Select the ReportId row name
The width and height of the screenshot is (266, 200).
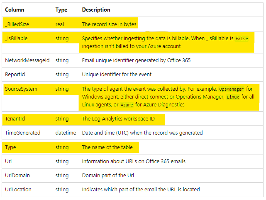(15, 75)
